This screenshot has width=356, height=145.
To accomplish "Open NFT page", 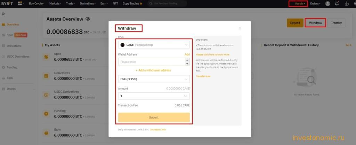I will [115, 3].
